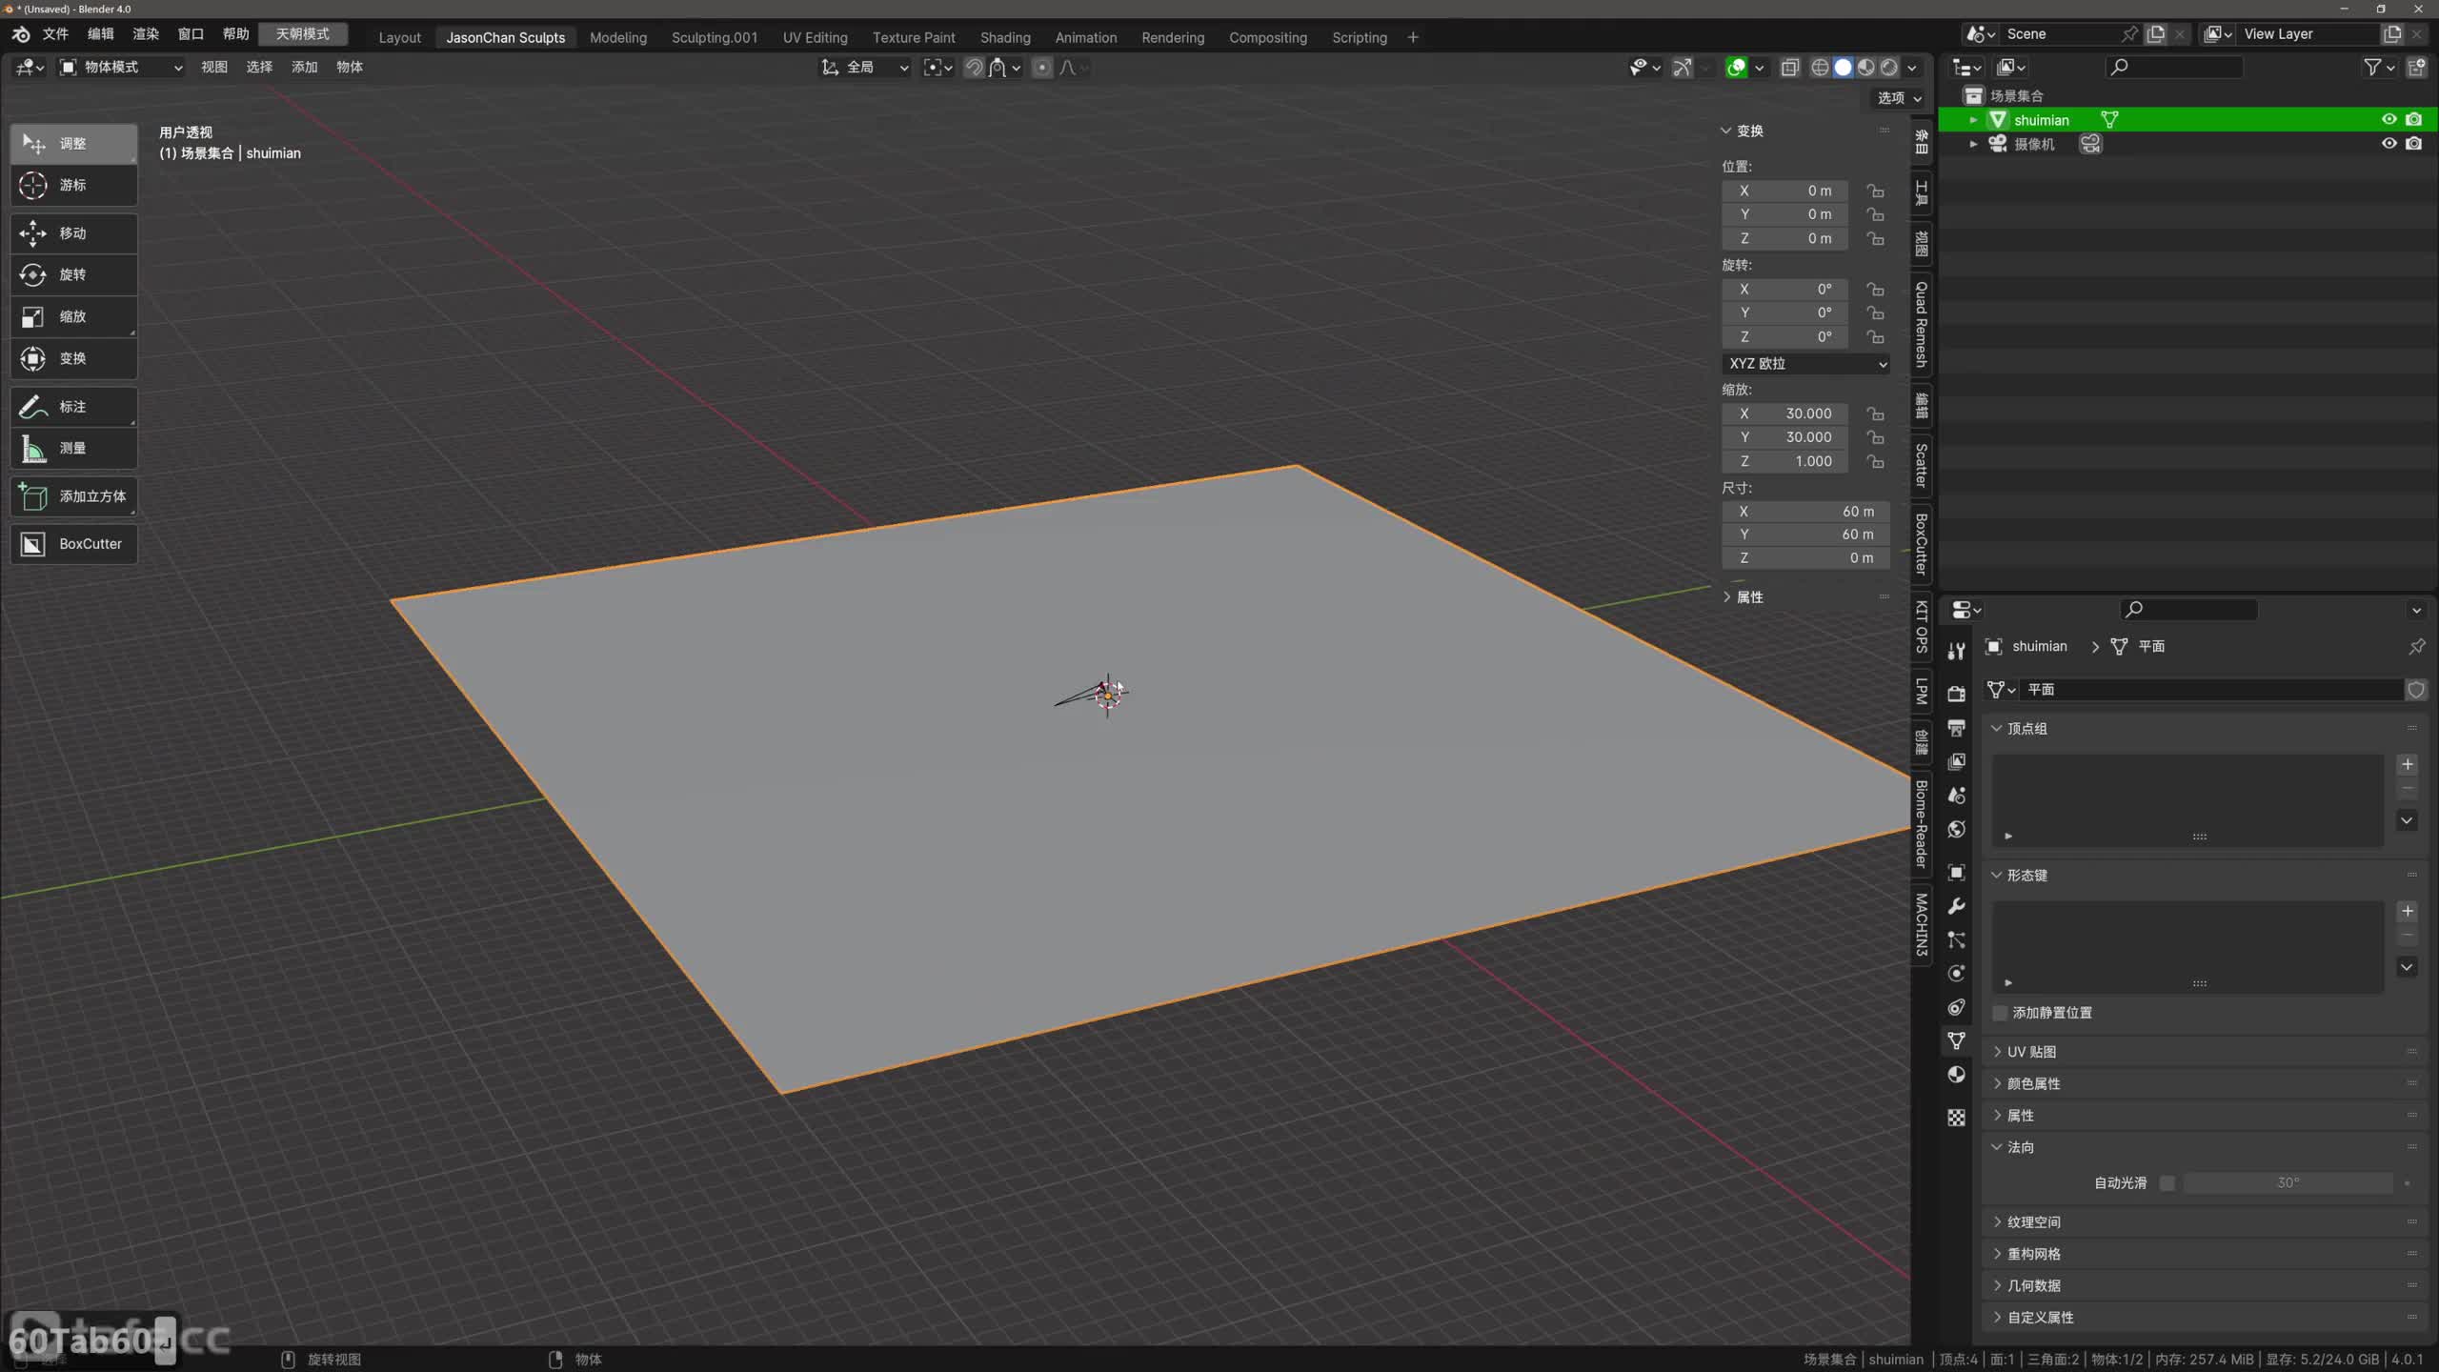Open the Modifier properties wrench tab
This screenshot has width=2439, height=1372.
click(1956, 906)
